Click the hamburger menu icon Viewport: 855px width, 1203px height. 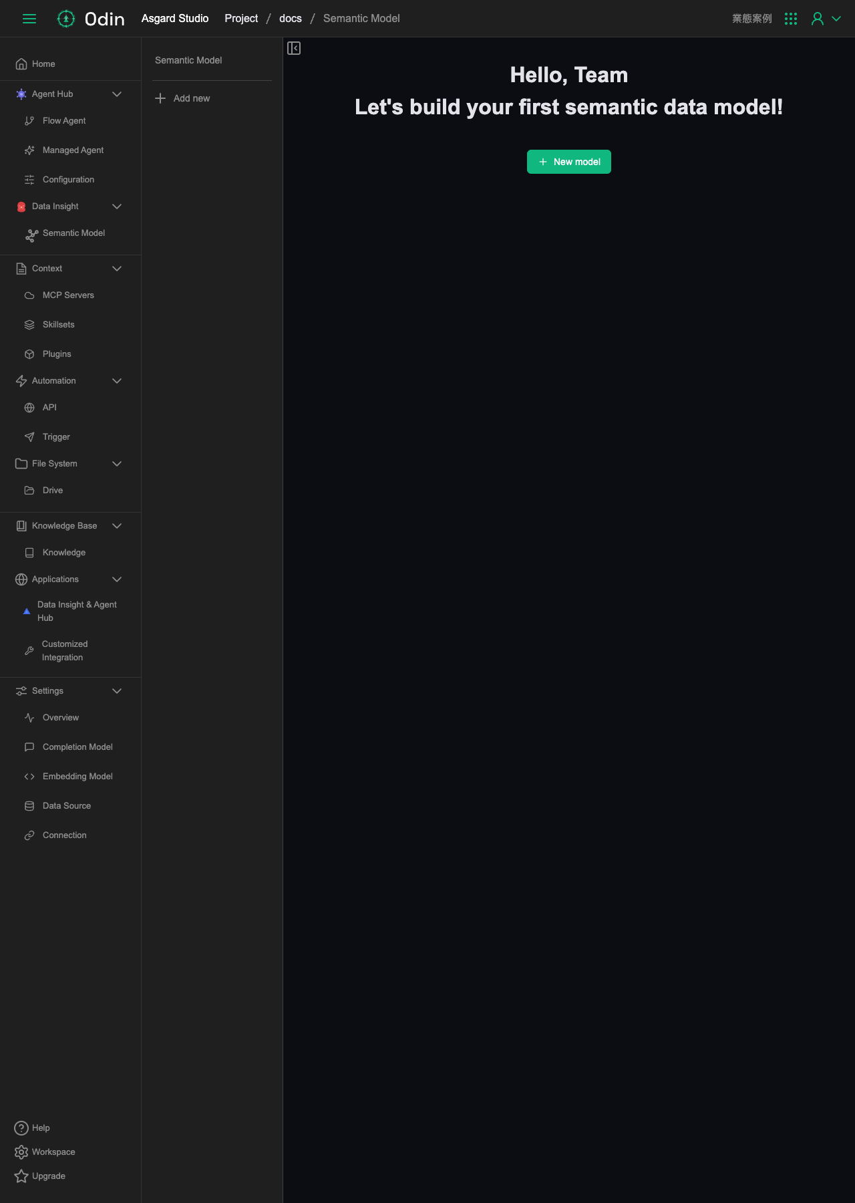pos(29,19)
